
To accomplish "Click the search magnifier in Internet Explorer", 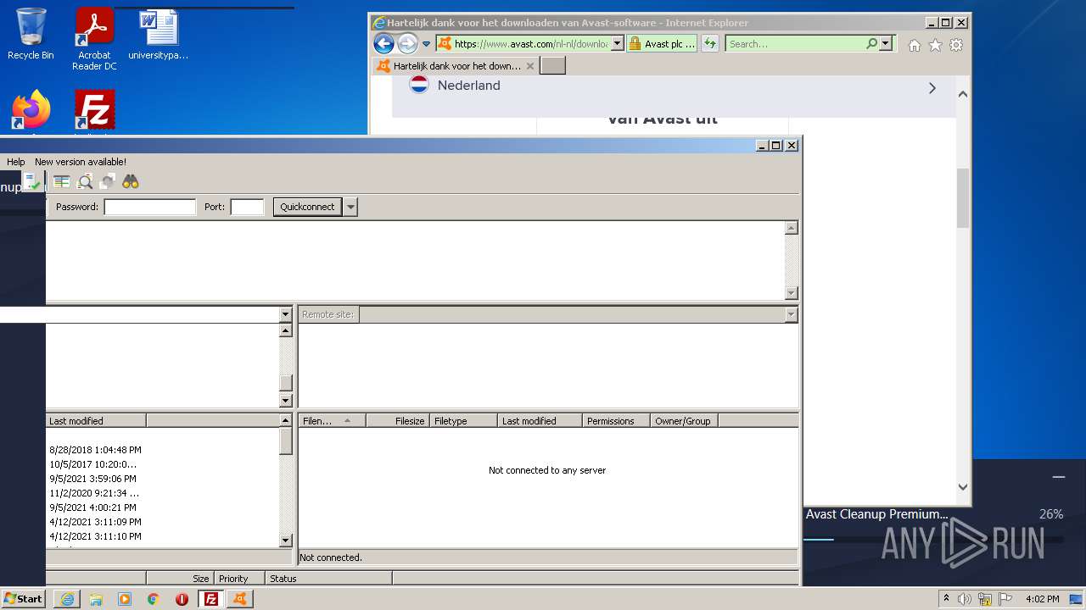I will click(871, 44).
